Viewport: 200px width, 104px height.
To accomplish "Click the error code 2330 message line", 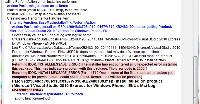I will [x=95, y=66].
